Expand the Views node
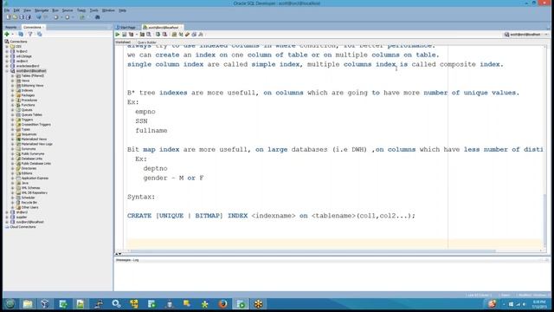Viewport: 554px width, 312px height. point(13,81)
